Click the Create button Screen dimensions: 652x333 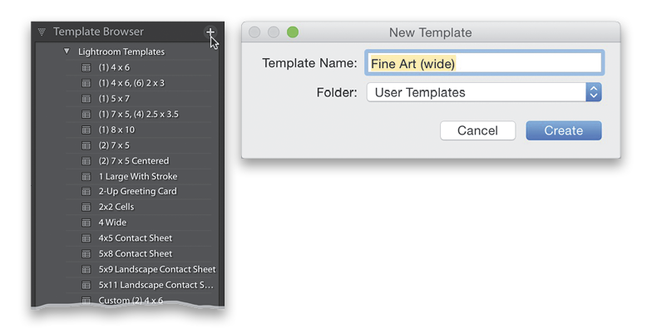[564, 130]
